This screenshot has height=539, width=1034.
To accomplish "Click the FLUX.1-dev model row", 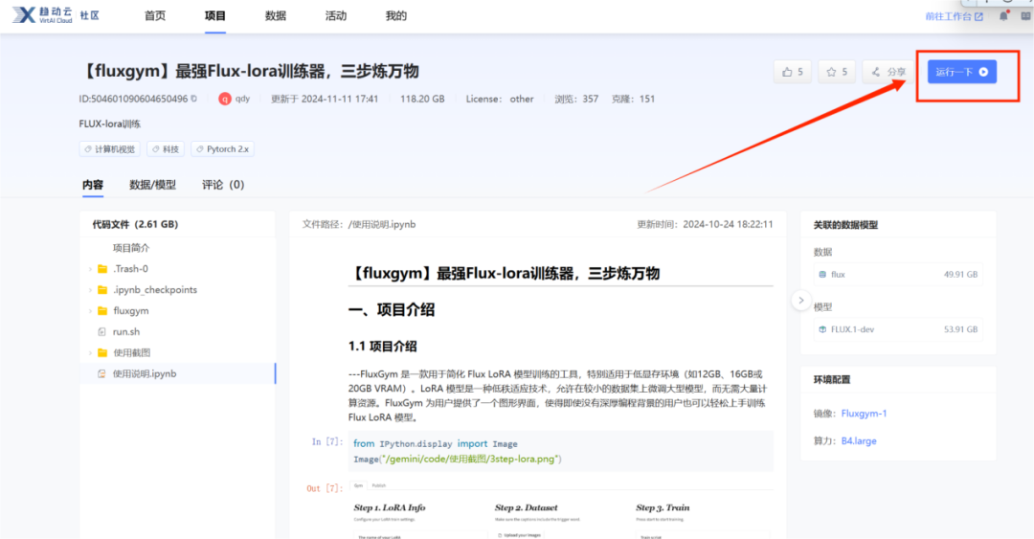I will 898,329.
